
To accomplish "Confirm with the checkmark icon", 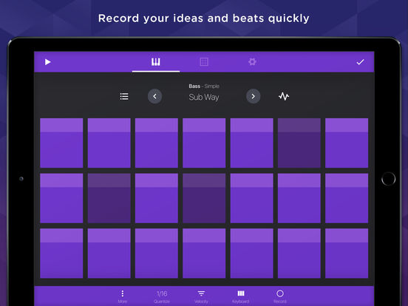I will 360,62.
